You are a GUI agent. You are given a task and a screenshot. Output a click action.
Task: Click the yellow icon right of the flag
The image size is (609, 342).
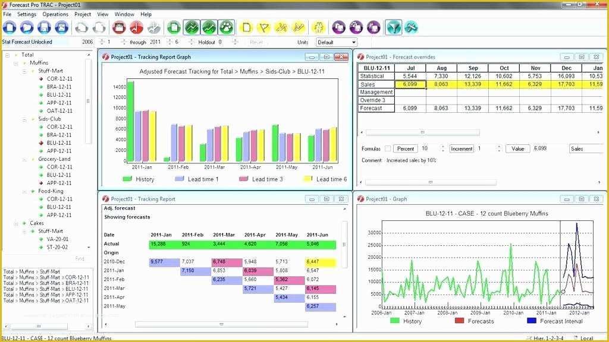pyautogui.click(x=281, y=27)
